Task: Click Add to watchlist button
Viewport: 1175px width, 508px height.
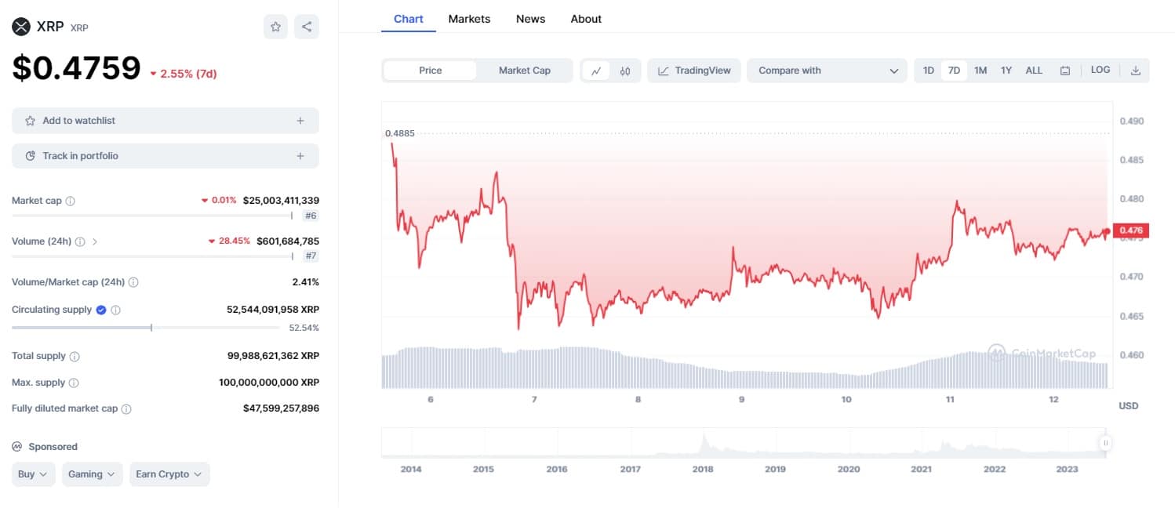Action: click(x=165, y=121)
